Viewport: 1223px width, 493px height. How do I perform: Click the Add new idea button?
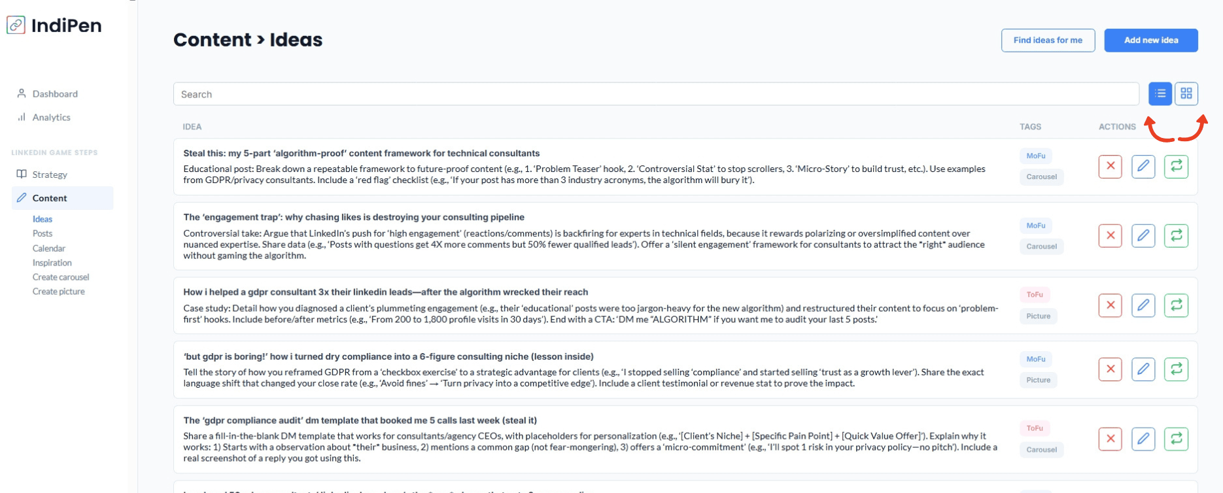[x=1150, y=41]
